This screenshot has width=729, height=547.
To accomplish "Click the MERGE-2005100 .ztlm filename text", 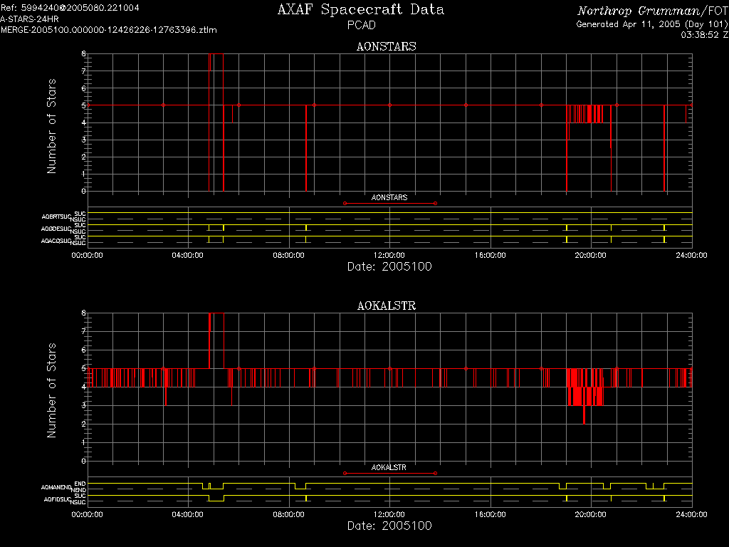I will (x=109, y=30).
